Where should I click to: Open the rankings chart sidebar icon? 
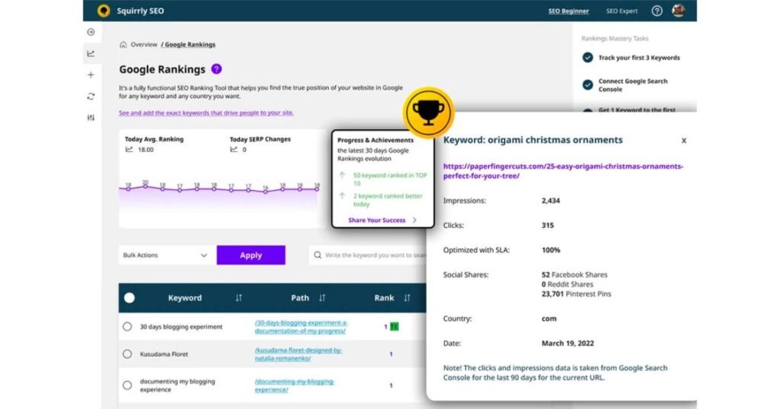[x=91, y=54]
